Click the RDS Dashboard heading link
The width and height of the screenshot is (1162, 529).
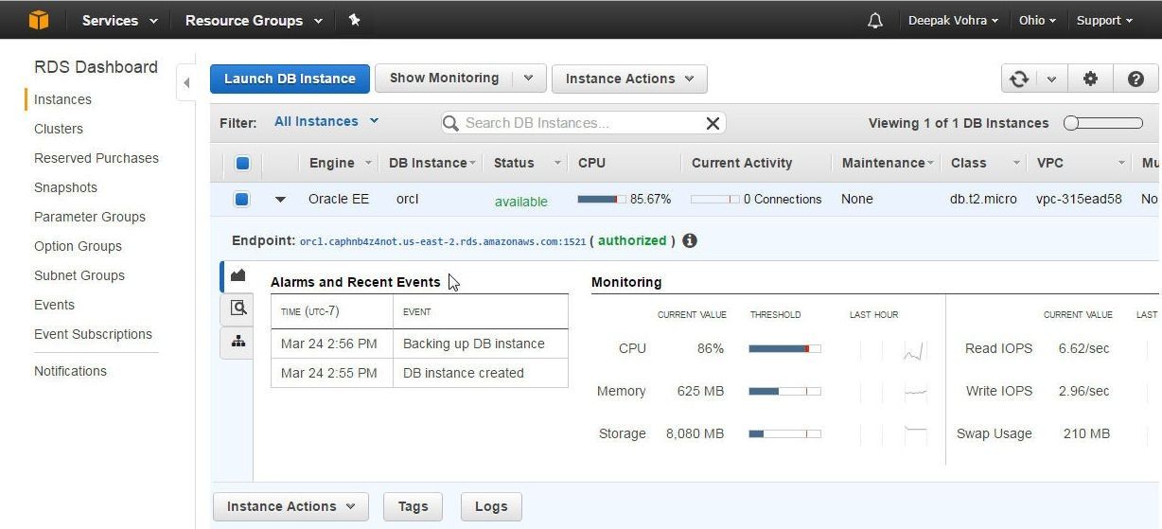(x=96, y=67)
